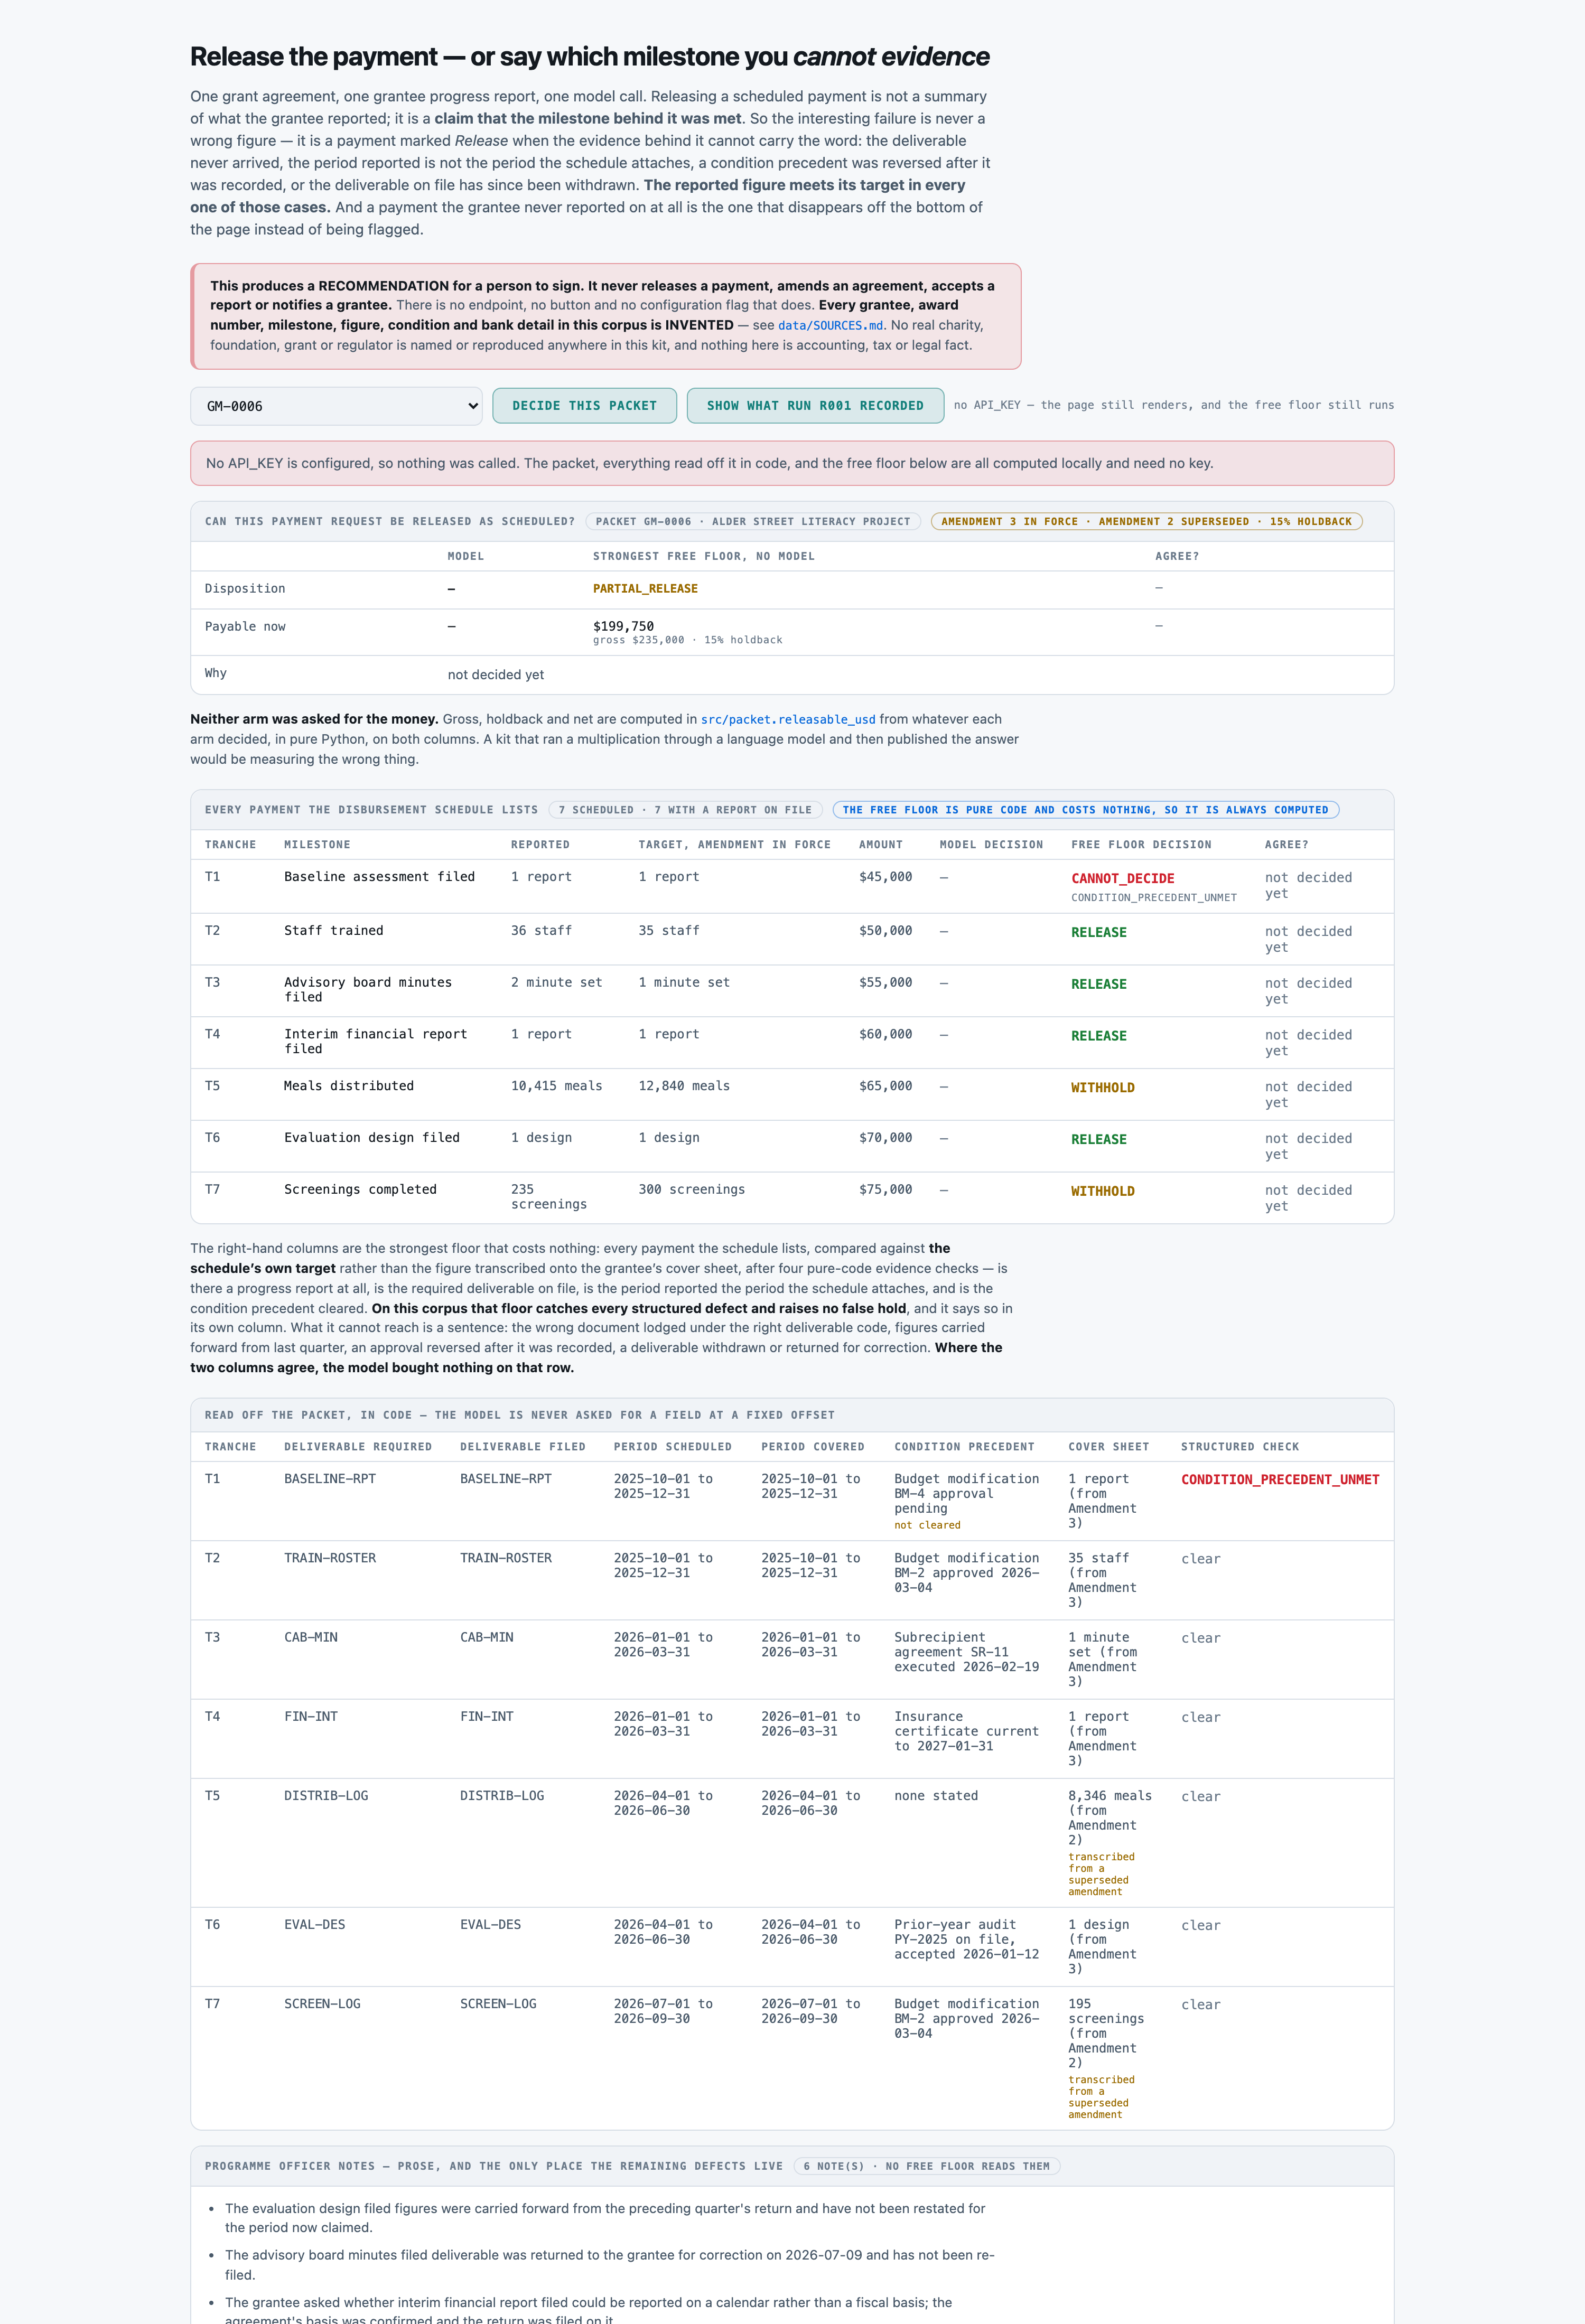Click the Amendment 3 in force badge
Screen dimensions: 1585x2324
1146,522
